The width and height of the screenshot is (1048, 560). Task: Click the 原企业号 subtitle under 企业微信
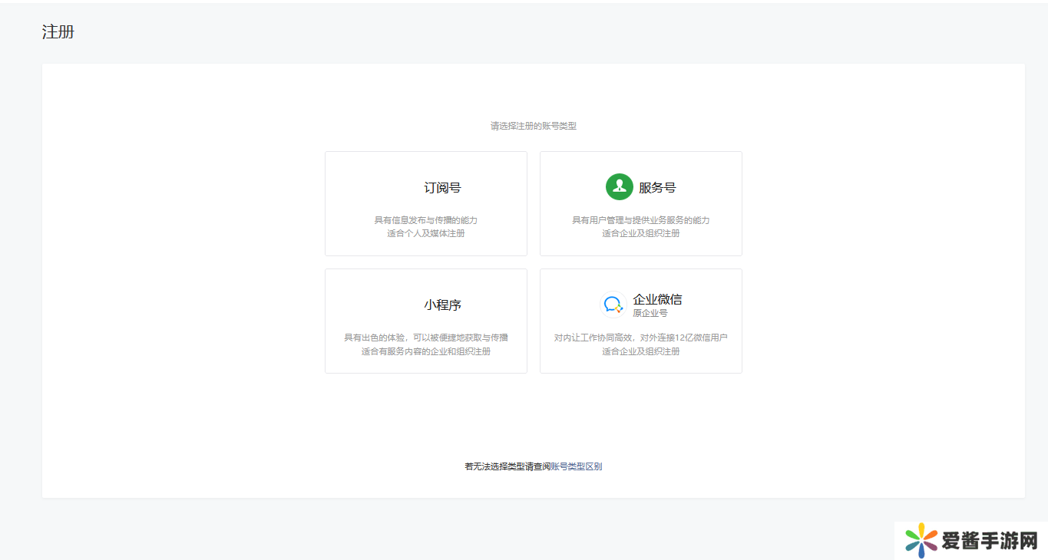tap(650, 313)
